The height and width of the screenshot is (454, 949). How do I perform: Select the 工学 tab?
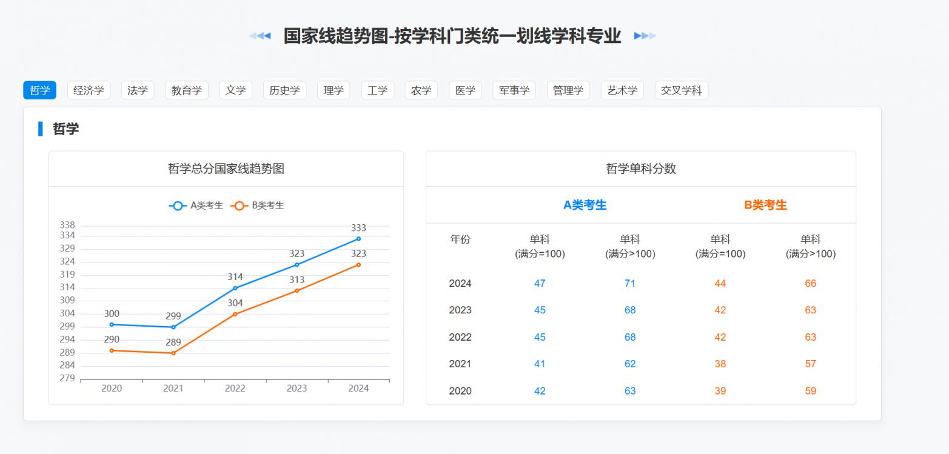[x=377, y=90]
